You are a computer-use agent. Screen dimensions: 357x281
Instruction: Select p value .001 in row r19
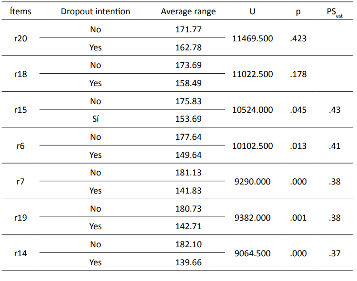click(x=298, y=218)
